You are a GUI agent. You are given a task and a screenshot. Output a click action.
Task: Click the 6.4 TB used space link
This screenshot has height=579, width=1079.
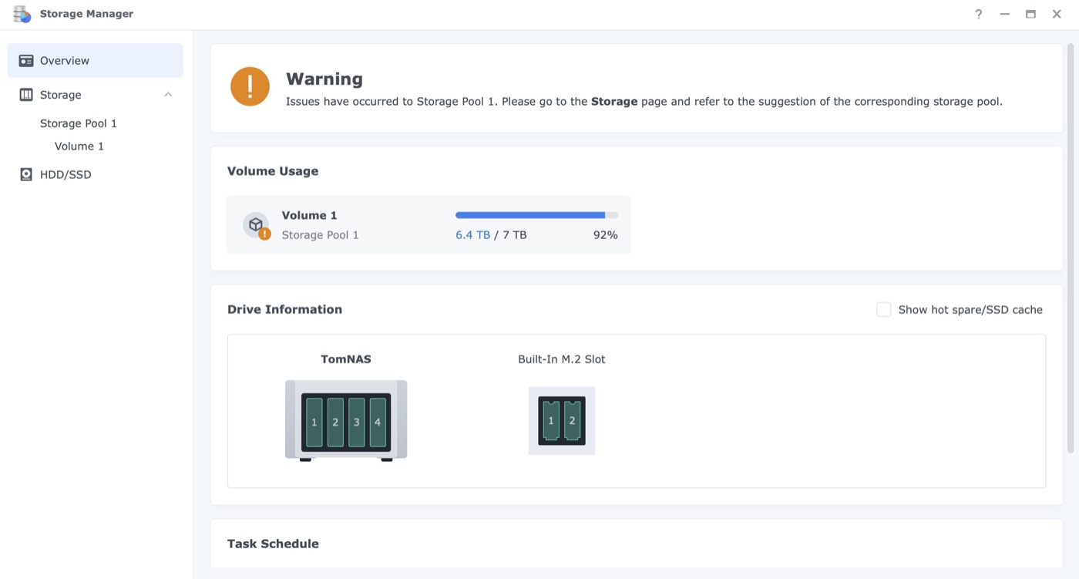pos(472,235)
